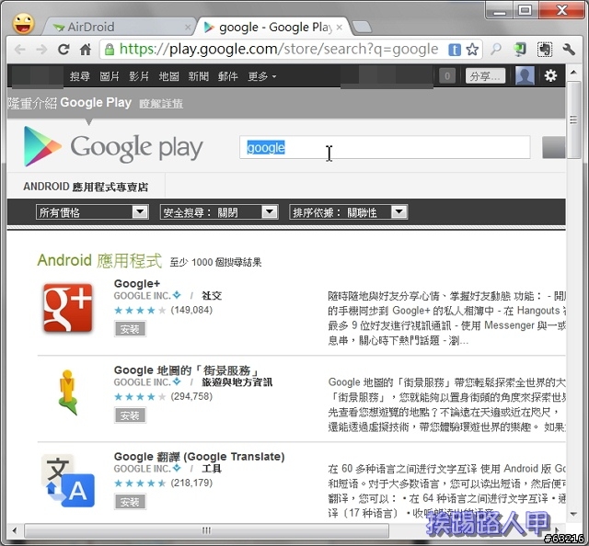589x546 pixels.
Task: Install Google 翻譯 app
Action: pyautogui.click(x=130, y=502)
